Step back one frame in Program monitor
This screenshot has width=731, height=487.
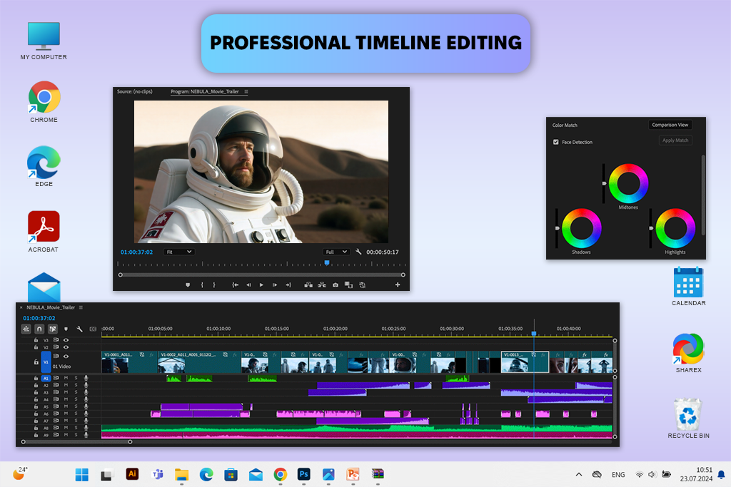[x=248, y=285]
